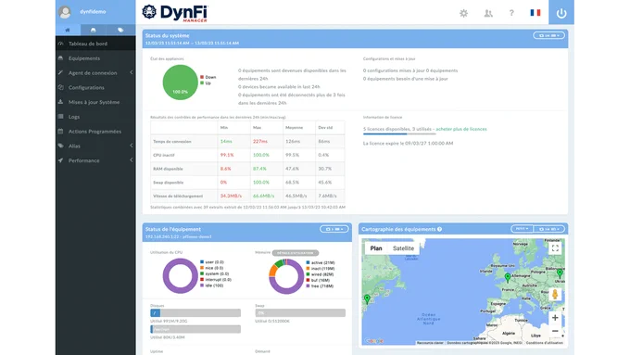This screenshot has height=355, width=630.
Task: Expand Agent de connexion submenu chevron
Action: (132, 72)
